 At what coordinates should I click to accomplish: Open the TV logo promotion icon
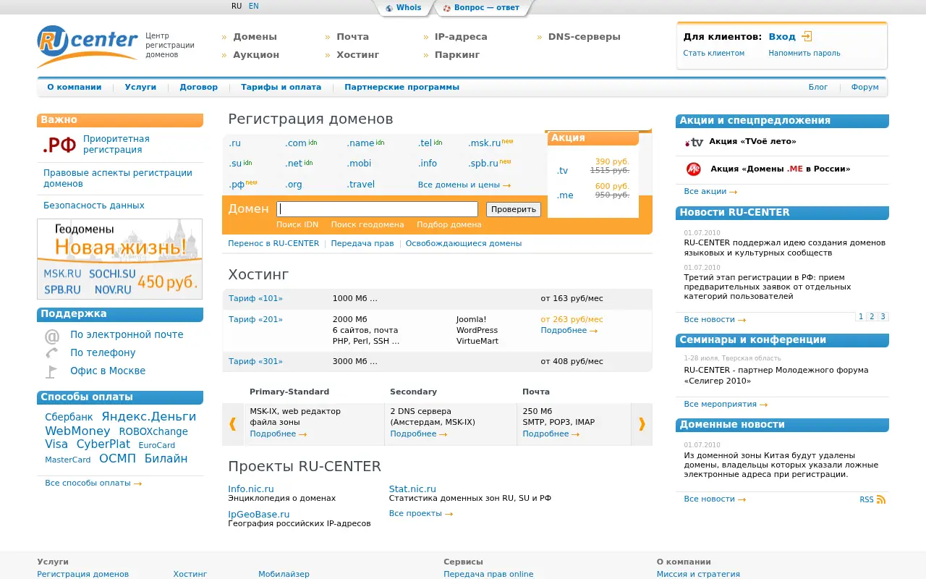(694, 143)
